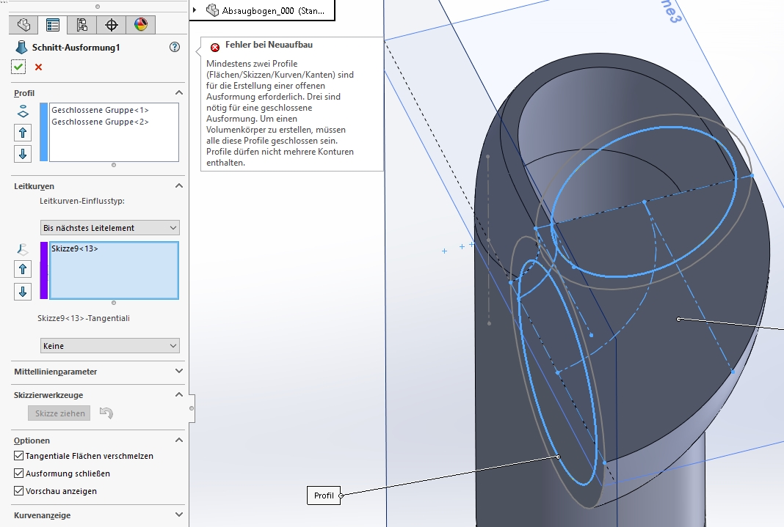Select Skizze9<13> in guide curves list
This screenshot has width=784, height=527.
pyautogui.click(x=75, y=249)
